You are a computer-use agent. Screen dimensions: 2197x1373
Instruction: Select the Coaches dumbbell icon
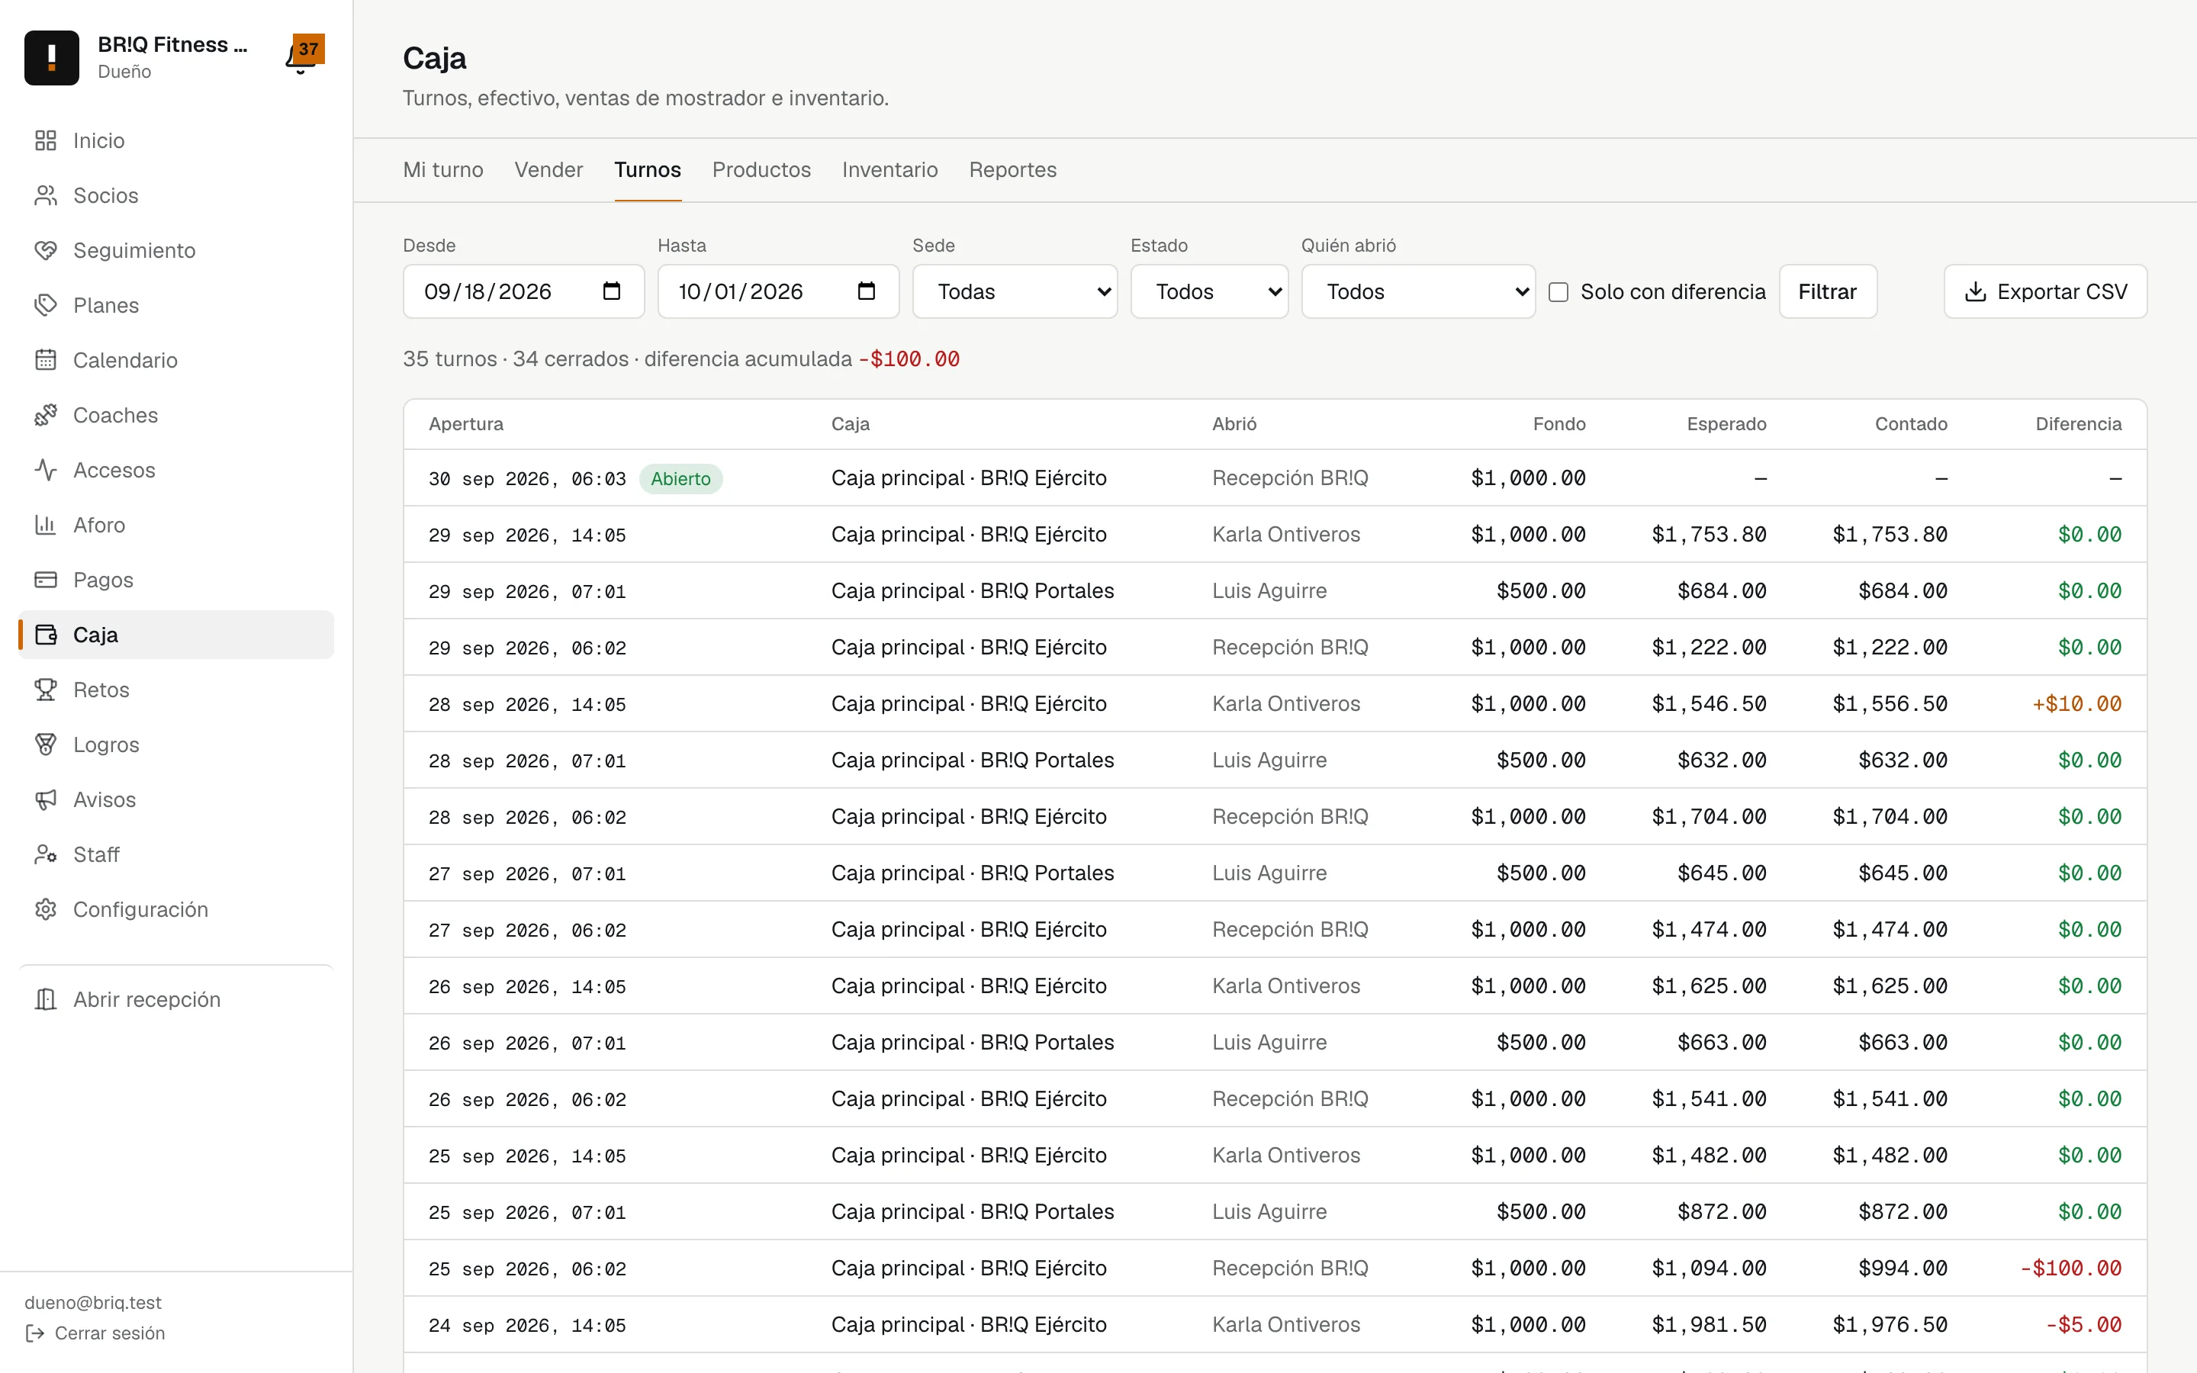click(46, 415)
